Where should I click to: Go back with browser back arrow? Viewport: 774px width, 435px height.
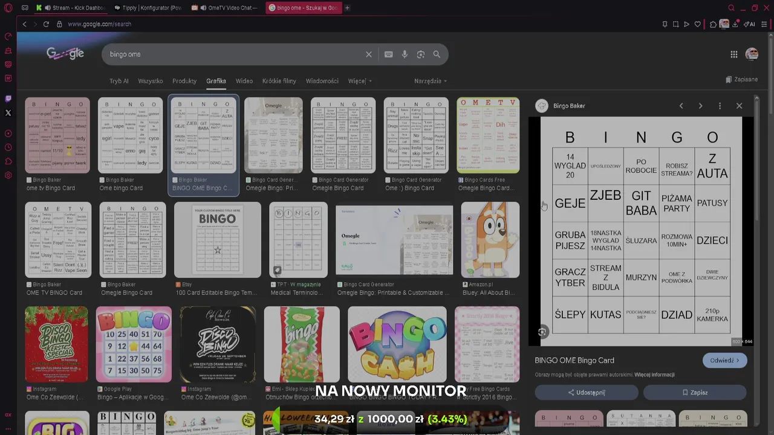point(24,24)
